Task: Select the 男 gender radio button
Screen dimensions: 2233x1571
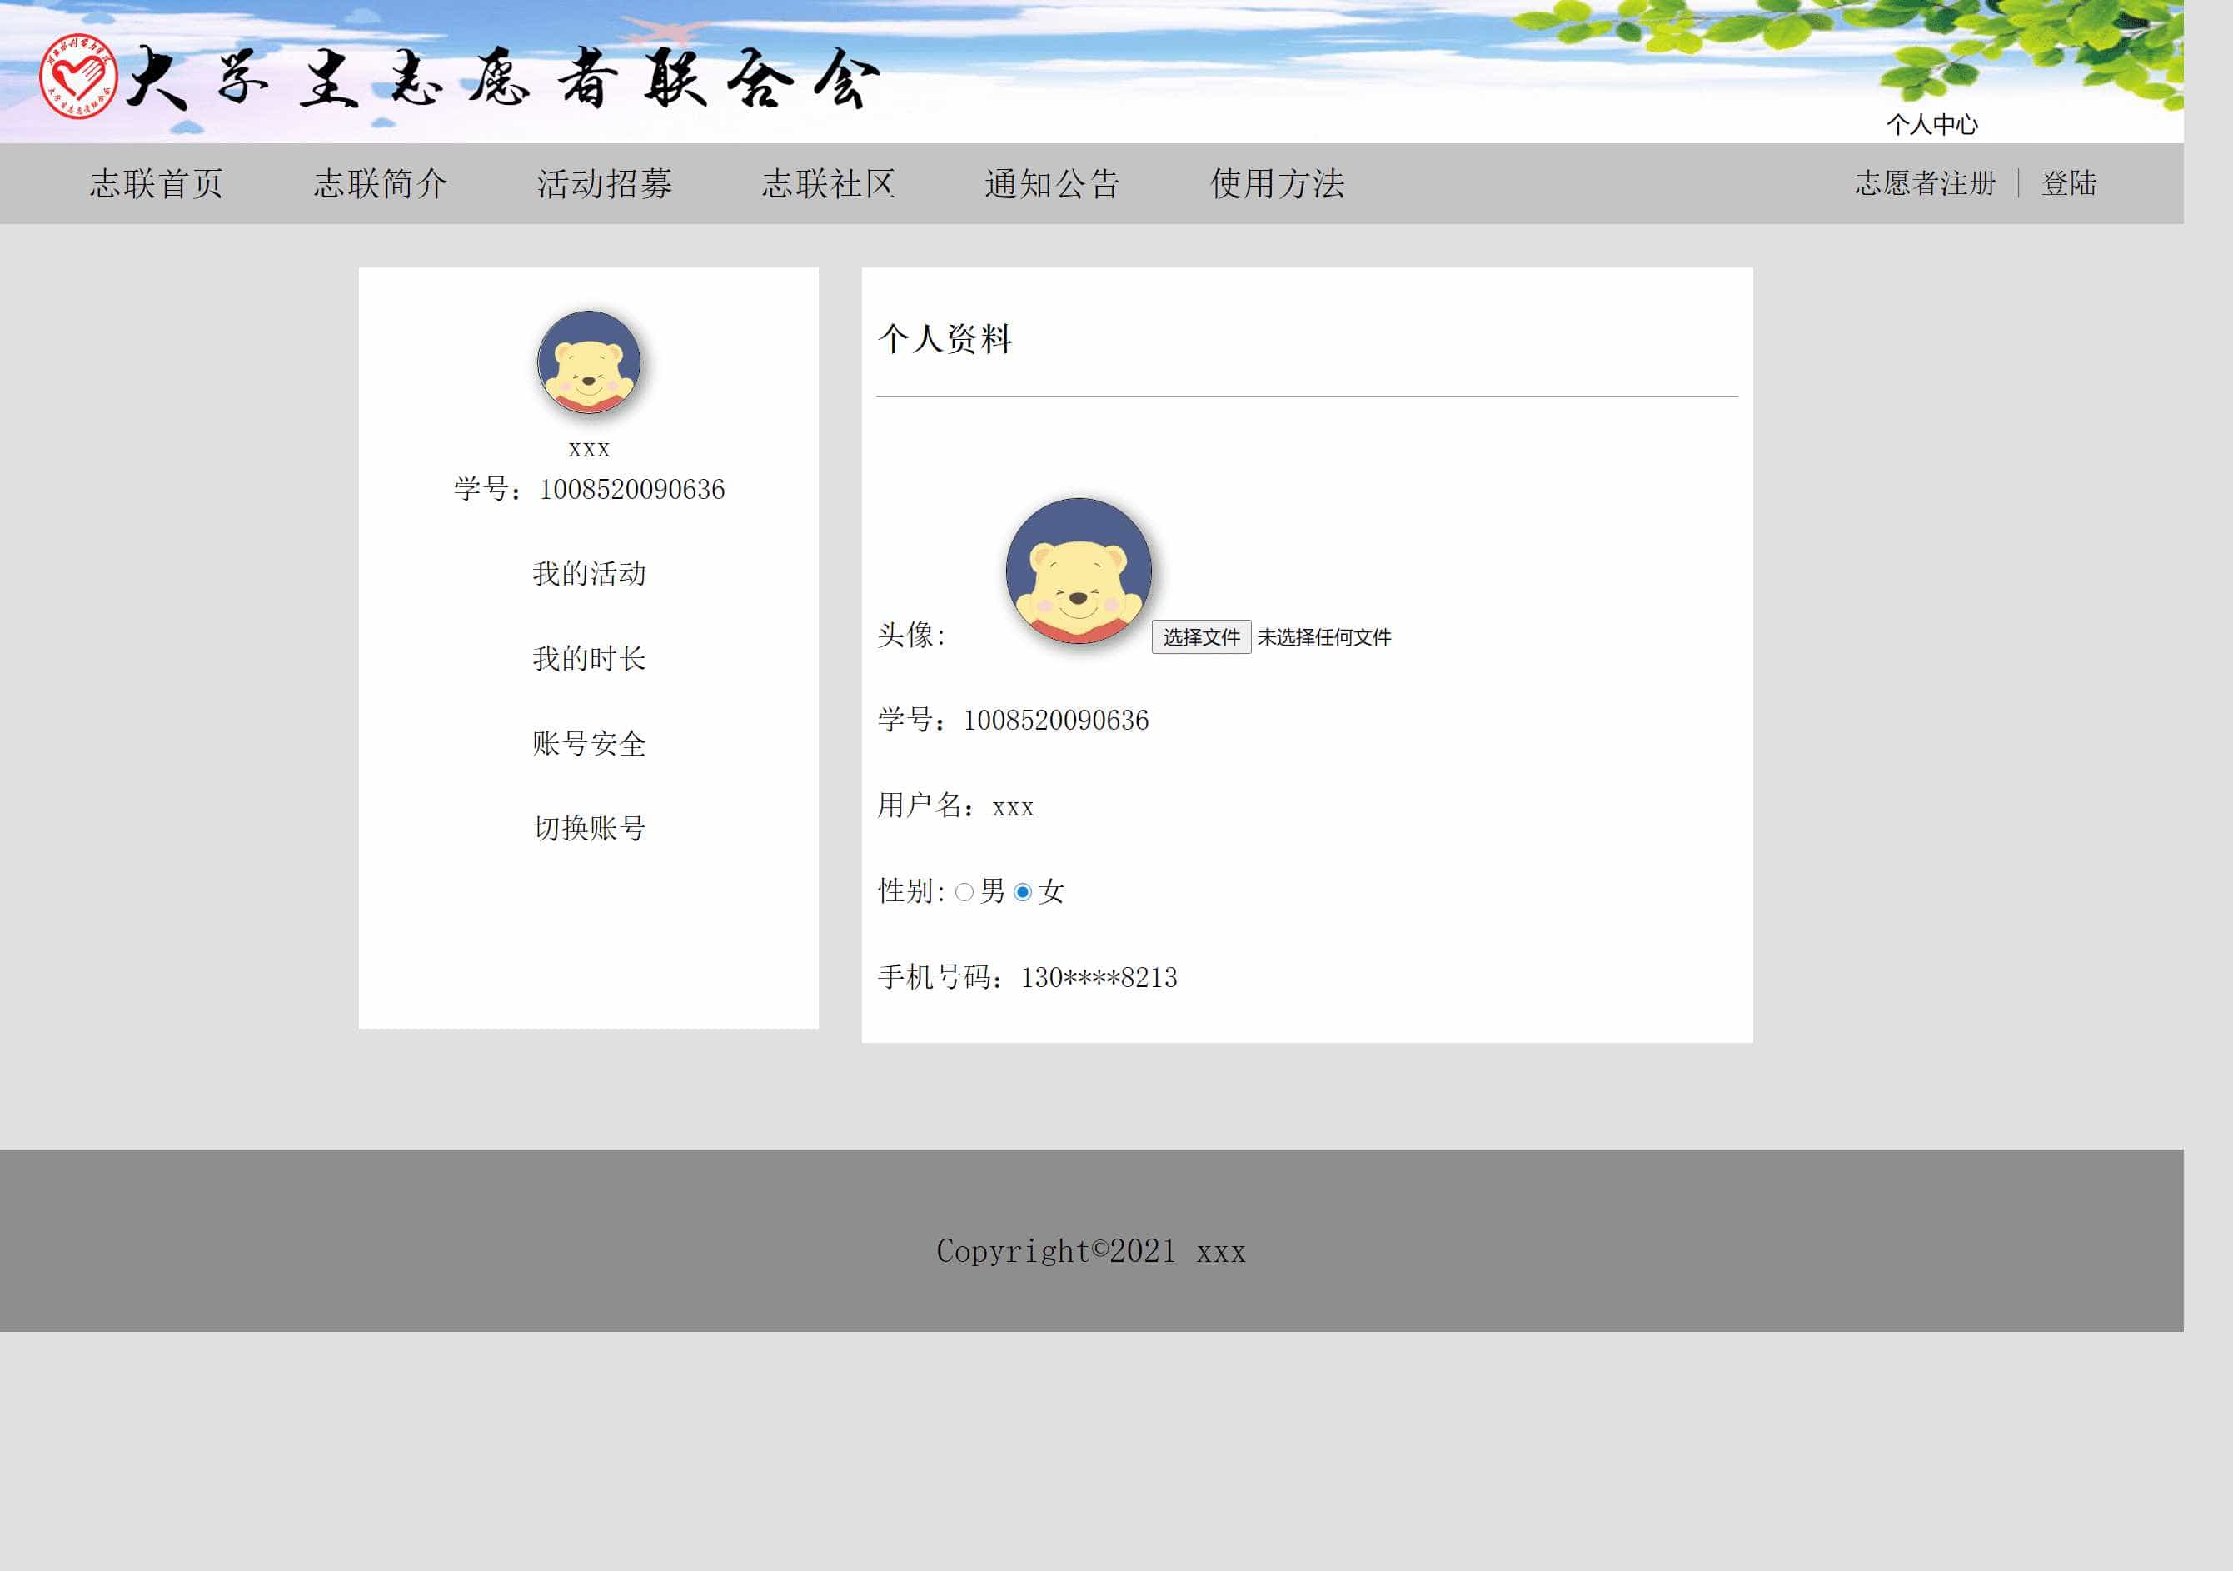Action: click(x=964, y=892)
